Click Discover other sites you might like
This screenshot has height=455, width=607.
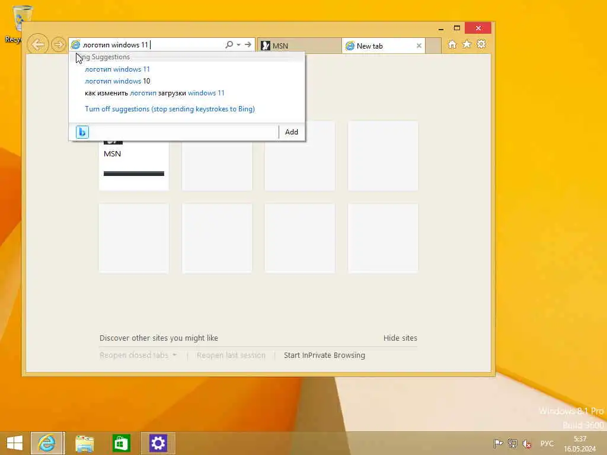click(159, 338)
